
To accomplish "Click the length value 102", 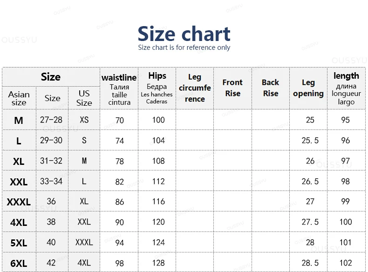I will coord(346,263).
